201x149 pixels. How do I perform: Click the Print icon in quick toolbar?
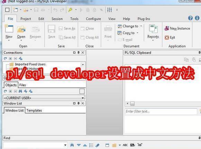(x=43, y=10)
